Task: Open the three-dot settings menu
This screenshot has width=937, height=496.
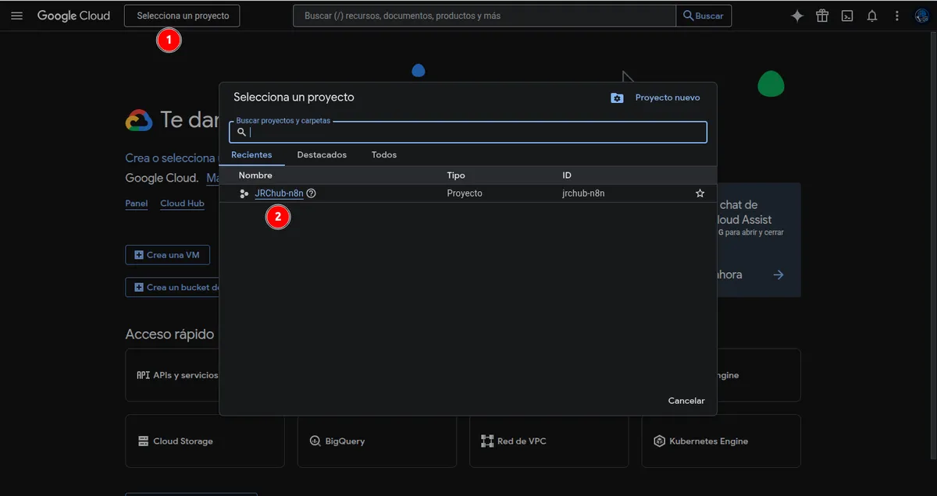Action: click(x=897, y=16)
